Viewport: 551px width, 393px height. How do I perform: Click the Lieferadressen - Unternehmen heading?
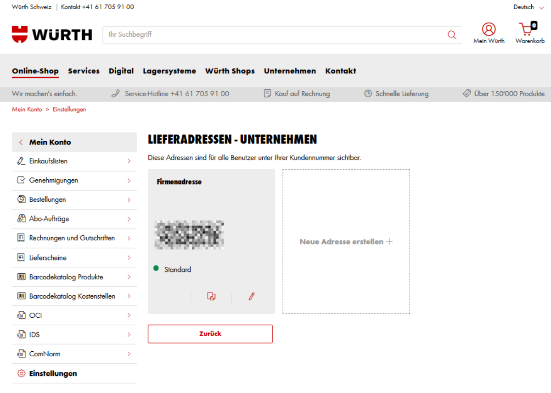(232, 139)
